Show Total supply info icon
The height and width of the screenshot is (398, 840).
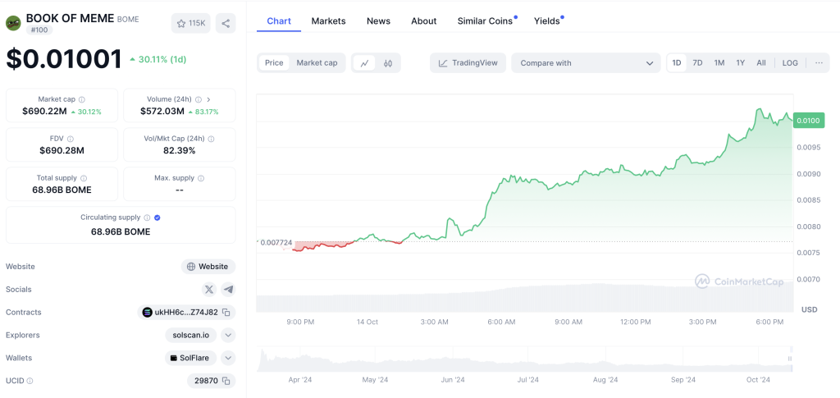coord(84,178)
